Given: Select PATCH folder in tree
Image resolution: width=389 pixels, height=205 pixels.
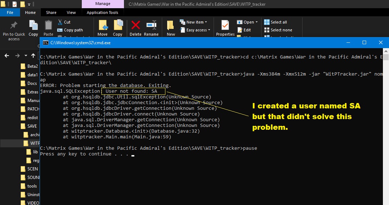Looking at the screenshot, I should [x=30, y=109].
